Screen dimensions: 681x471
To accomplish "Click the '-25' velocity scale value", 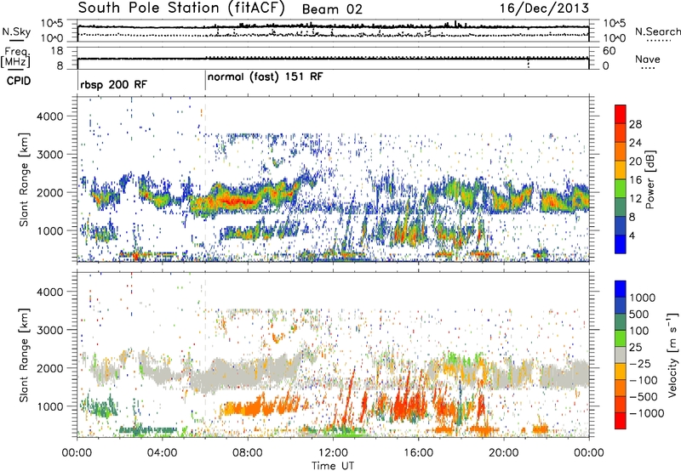I will point(643,363).
